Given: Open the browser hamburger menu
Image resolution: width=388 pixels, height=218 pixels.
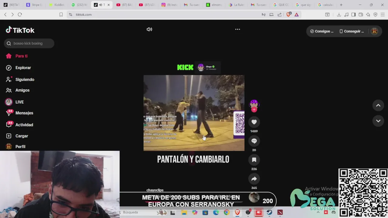Looking at the screenshot, I should pyautogui.click(x=383, y=15).
